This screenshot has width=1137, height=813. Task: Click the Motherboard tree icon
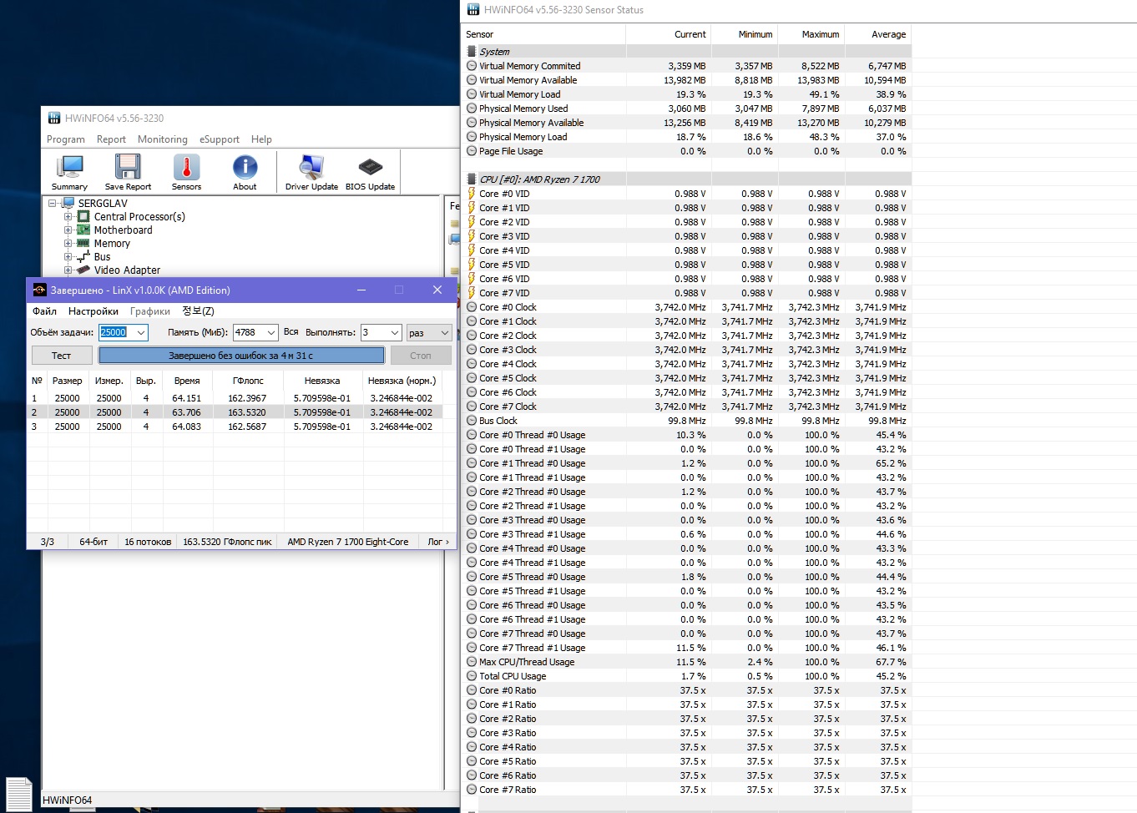click(83, 230)
